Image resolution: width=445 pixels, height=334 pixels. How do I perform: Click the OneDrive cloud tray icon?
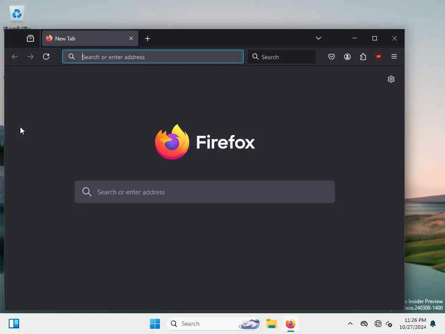tap(364, 324)
